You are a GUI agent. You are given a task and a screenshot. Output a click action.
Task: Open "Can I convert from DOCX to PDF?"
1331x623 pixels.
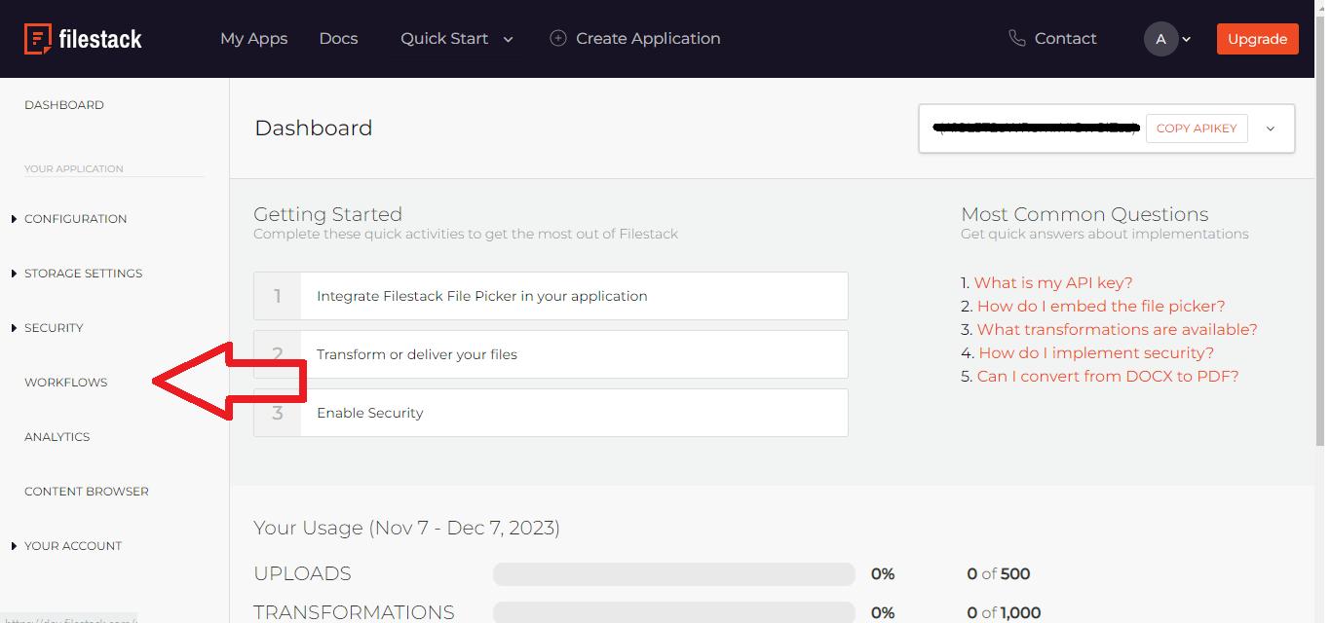(1108, 376)
